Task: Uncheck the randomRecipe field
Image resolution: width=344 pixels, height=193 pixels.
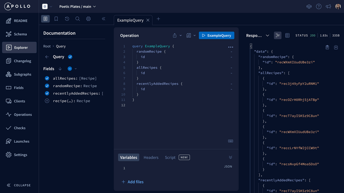Action: (x=47, y=86)
